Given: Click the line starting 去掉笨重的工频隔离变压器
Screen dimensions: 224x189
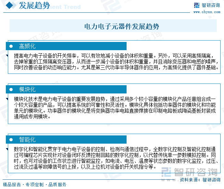Looking at the screenshot, I should (116, 62).
